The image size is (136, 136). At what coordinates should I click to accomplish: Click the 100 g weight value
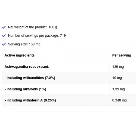tap(53, 27)
